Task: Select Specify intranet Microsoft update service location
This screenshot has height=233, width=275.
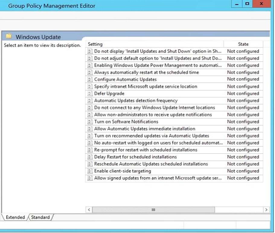Action: [x=145, y=87]
